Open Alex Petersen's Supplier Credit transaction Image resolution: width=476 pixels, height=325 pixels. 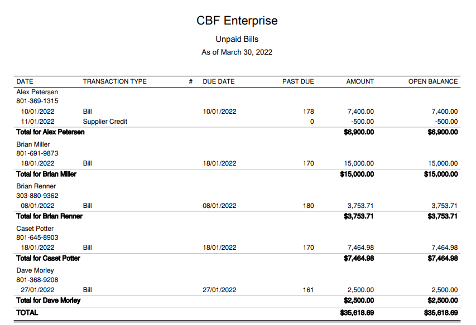(x=105, y=122)
